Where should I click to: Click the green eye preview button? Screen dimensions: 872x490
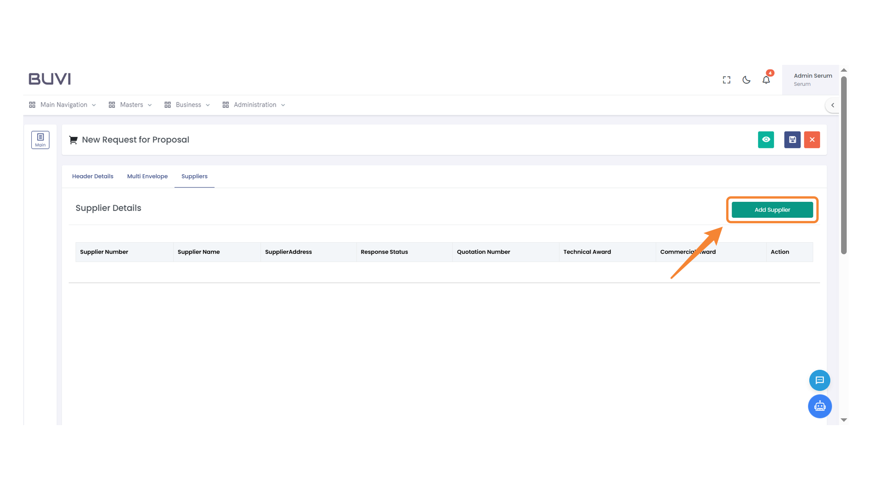[x=766, y=140]
